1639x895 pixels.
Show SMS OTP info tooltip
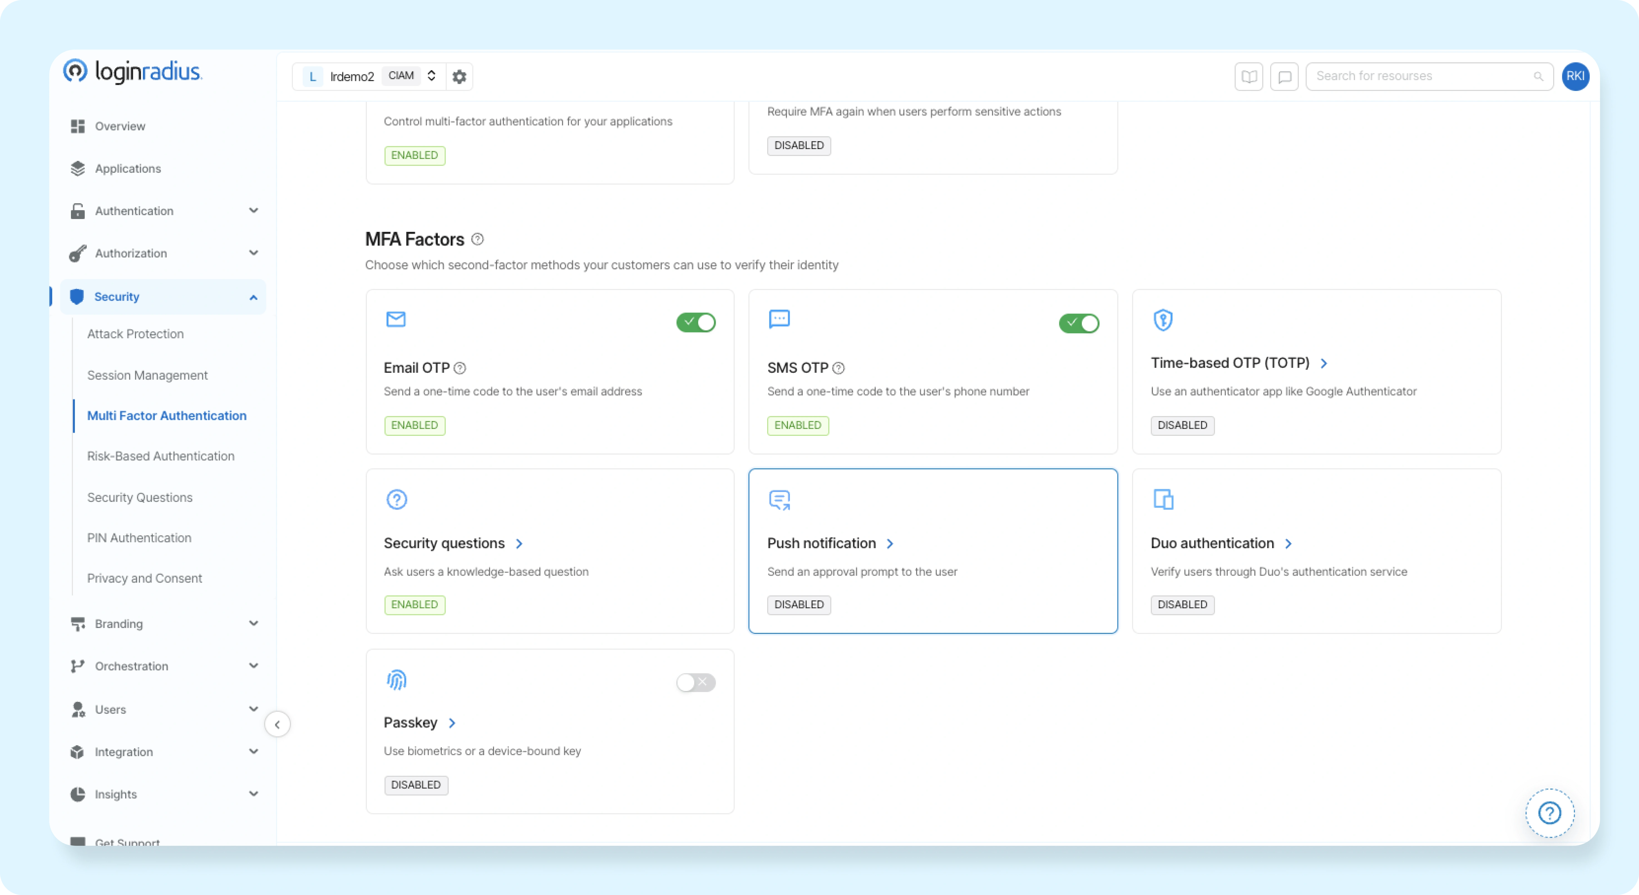point(839,368)
